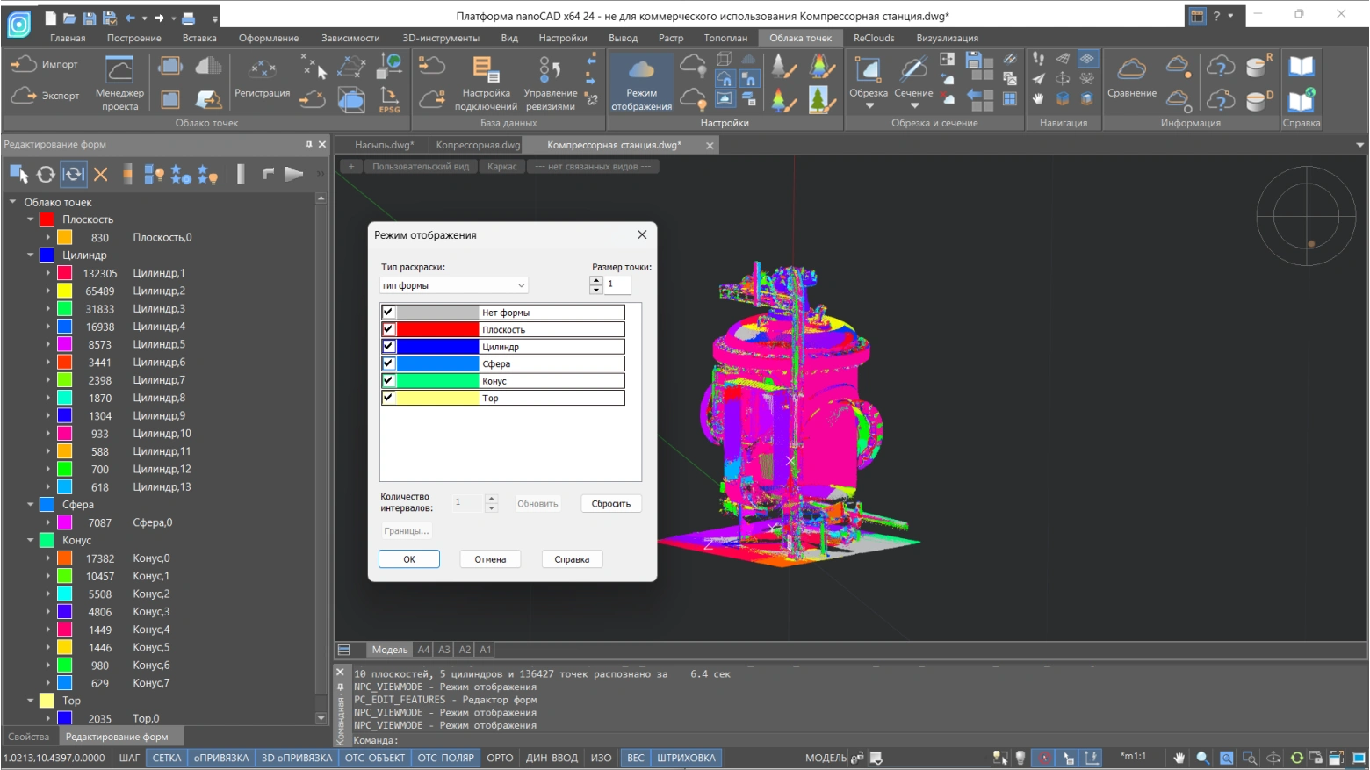This screenshot has height=770, width=1370.
Task: Collapse the Цилиндр tree group
Action: (31, 255)
